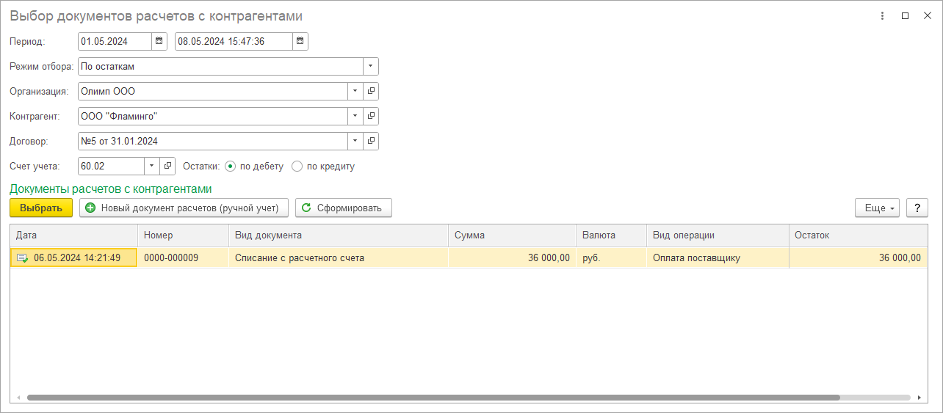Select the cell 'Оплата поставщику'
943x413 pixels.
tap(718, 258)
